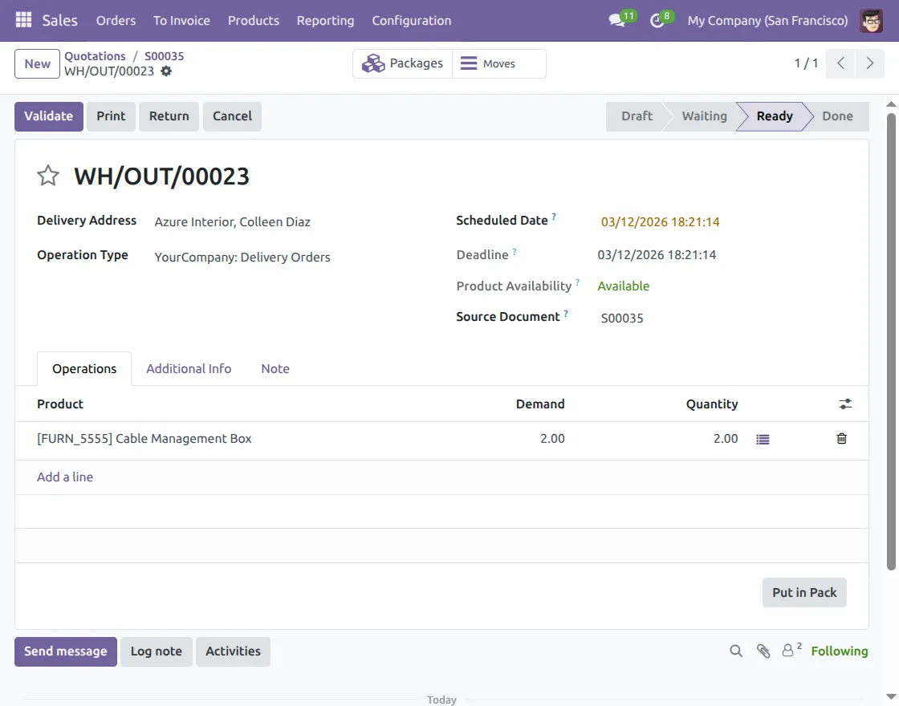Viewport: 899px width, 706px height.
Task: Click the Available product availability value
Action: coord(623,286)
